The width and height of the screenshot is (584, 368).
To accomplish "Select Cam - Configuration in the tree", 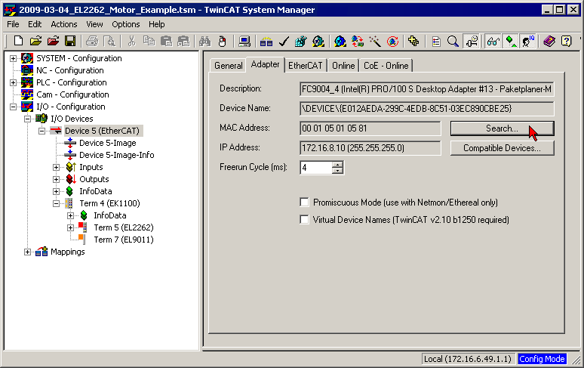I will tap(72, 94).
